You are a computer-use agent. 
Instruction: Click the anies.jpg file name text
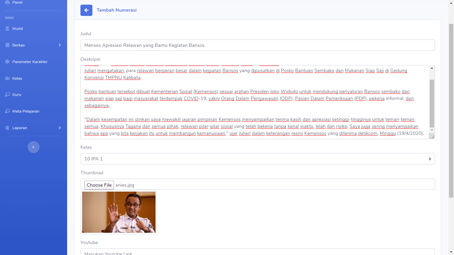[125, 185]
